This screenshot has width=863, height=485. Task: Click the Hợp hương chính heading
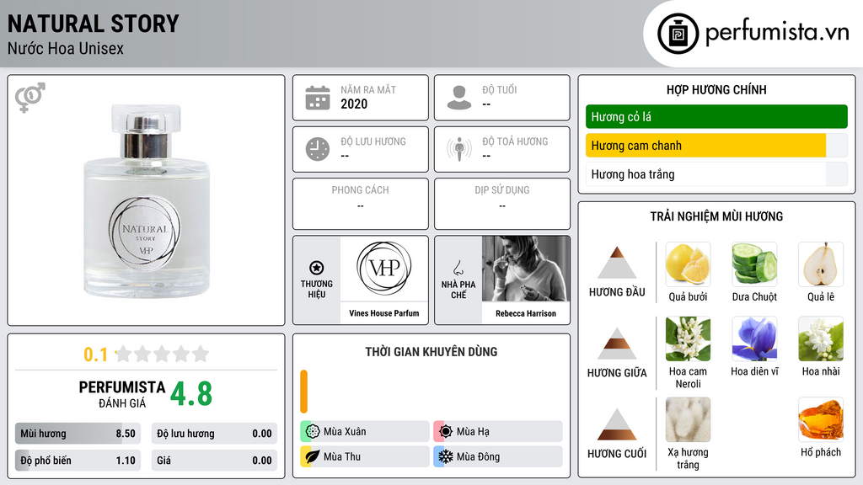[x=716, y=89]
